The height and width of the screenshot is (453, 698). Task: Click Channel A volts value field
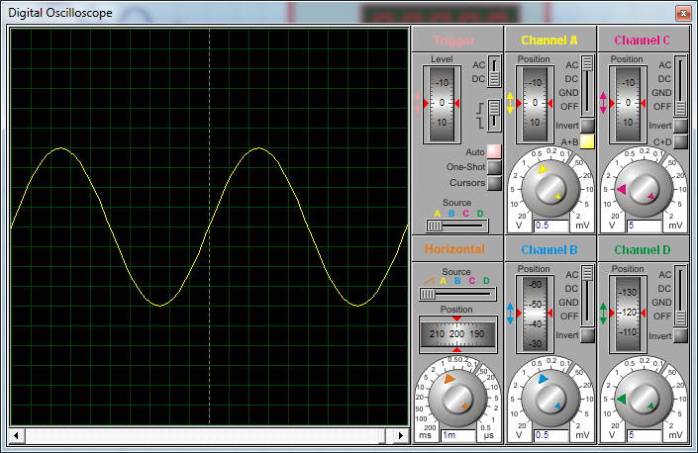(551, 226)
